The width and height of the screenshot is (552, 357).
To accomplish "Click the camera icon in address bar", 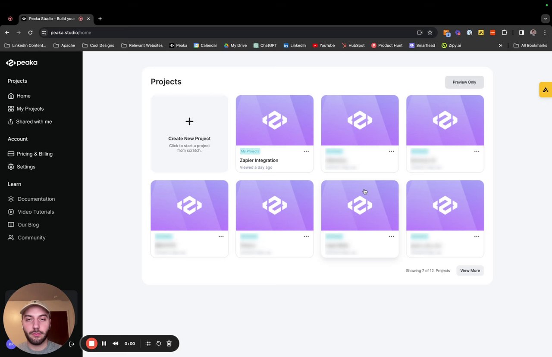I will point(420,32).
